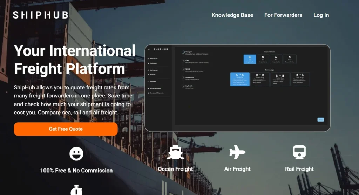This screenshot has width=359, height=195.
Task: Click the SHIPHUB logo in header
Action: (40, 15)
